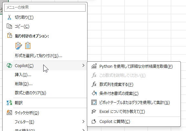Screen dimensions: 186x131
Task: Choose the plain clipboard paste icon
Action: 28,45
